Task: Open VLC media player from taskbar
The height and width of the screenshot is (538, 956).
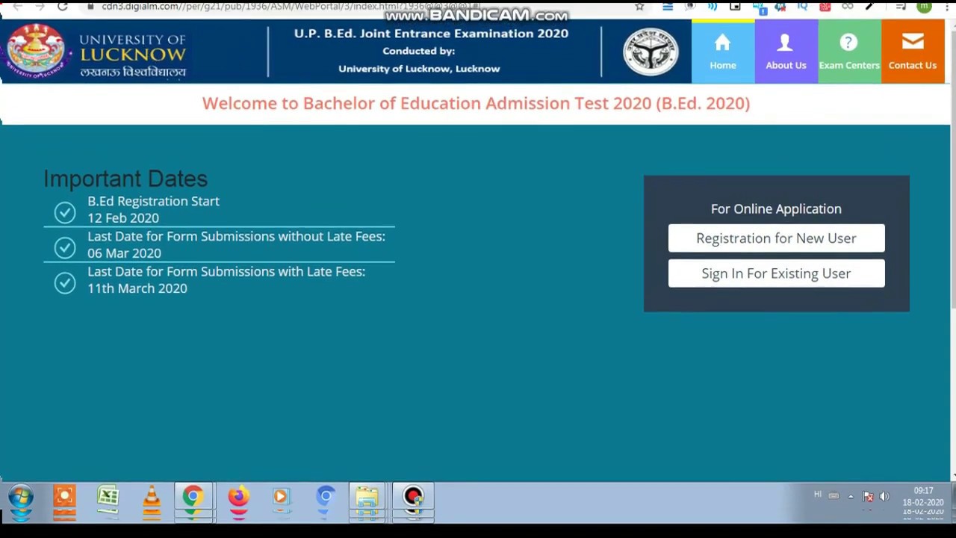Action: point(152,497)
